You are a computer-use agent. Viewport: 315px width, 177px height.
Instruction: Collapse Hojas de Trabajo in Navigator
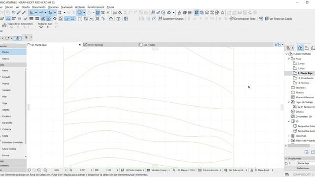[289, 102]
